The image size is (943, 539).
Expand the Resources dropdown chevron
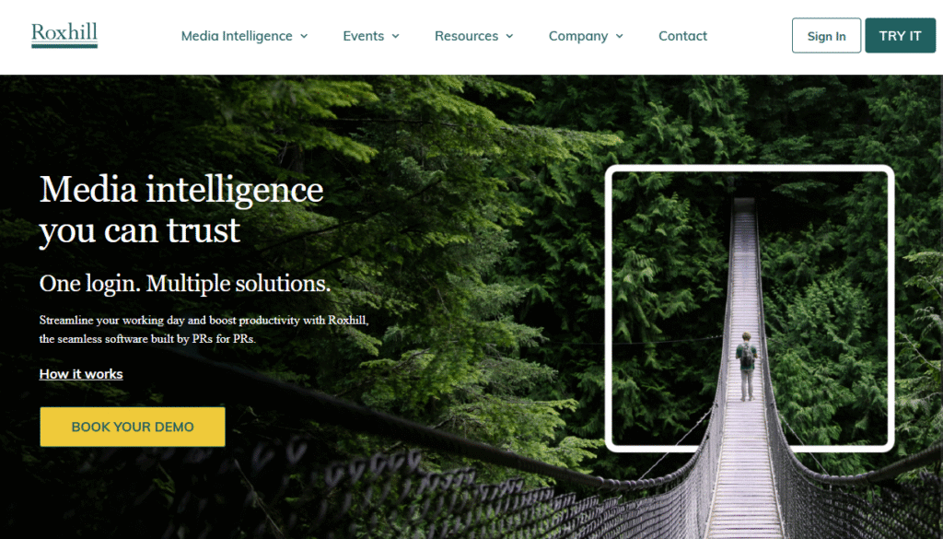509,36
